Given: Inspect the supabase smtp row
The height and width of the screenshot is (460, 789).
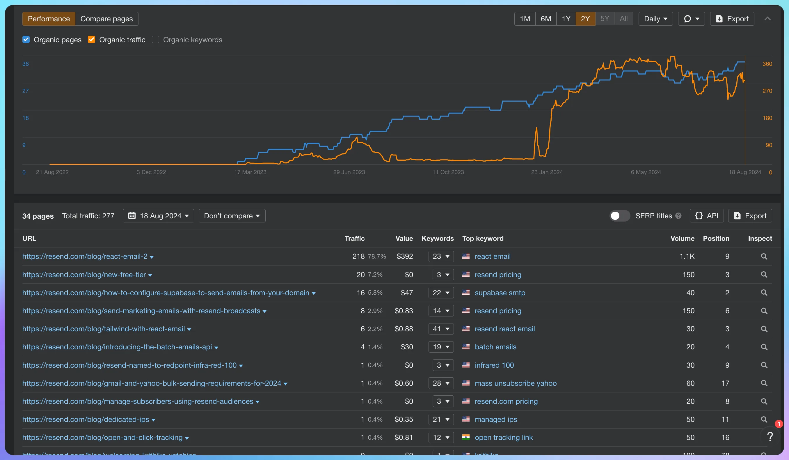Looking at the screenshot, I should [764, 293].
